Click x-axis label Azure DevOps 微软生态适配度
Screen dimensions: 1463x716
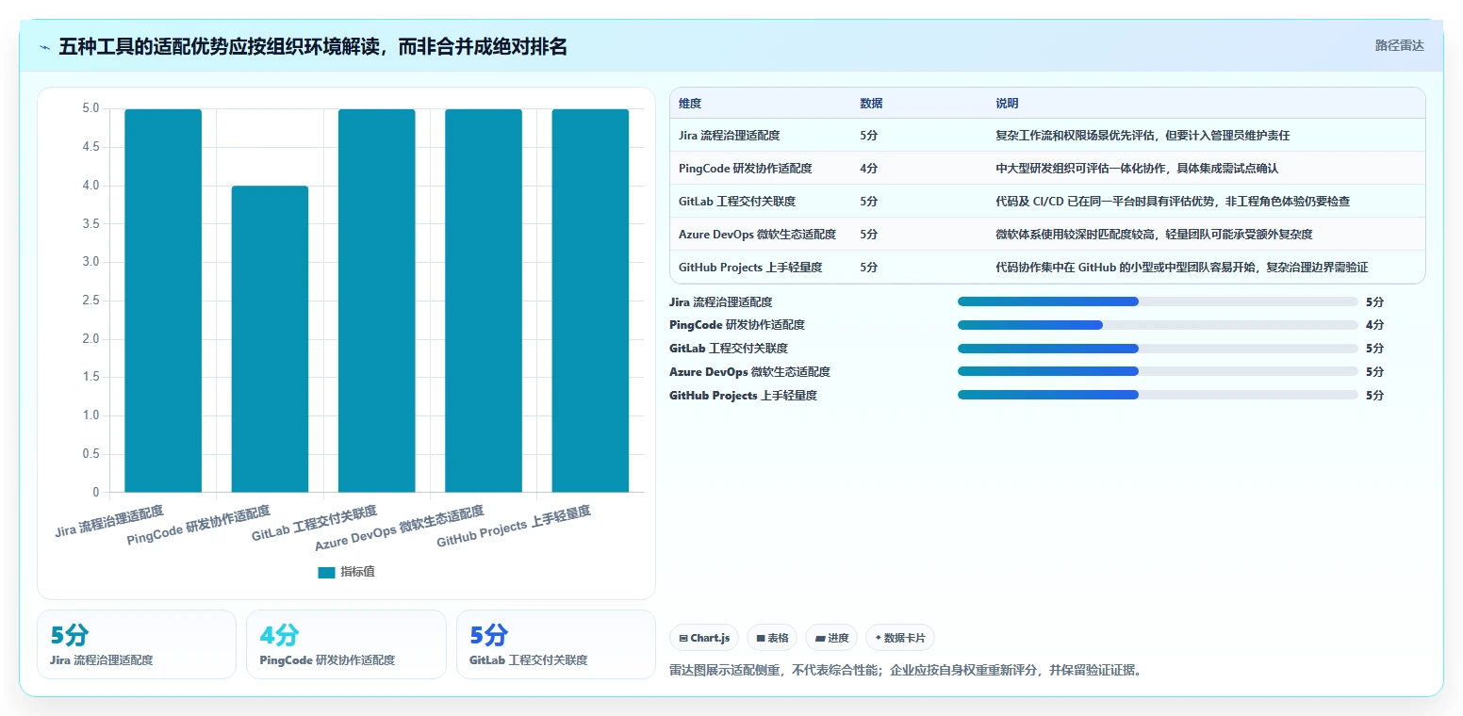click(x=400, y=528)
